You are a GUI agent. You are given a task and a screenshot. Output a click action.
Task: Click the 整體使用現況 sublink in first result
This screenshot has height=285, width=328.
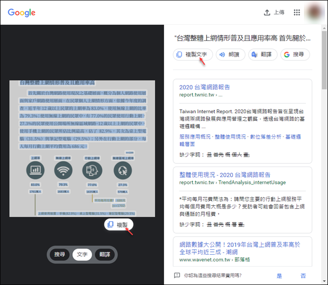tap(230, 137)
